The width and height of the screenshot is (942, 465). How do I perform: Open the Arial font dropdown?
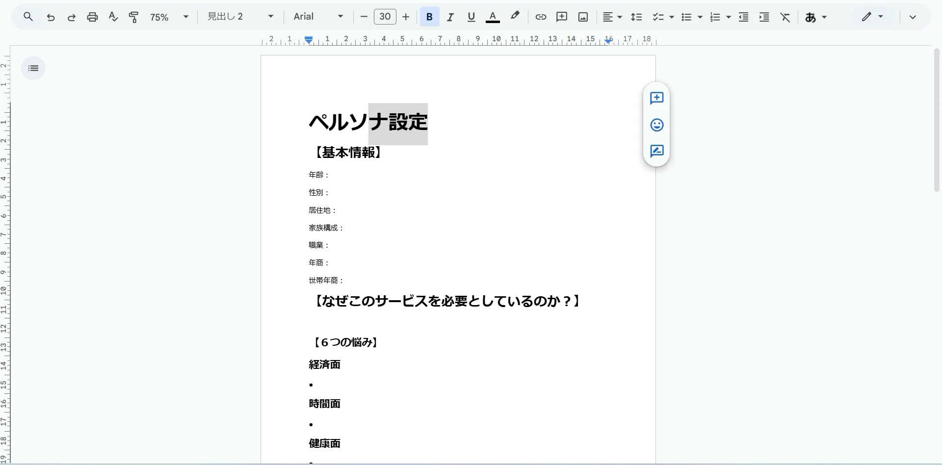tap(318, 17)
